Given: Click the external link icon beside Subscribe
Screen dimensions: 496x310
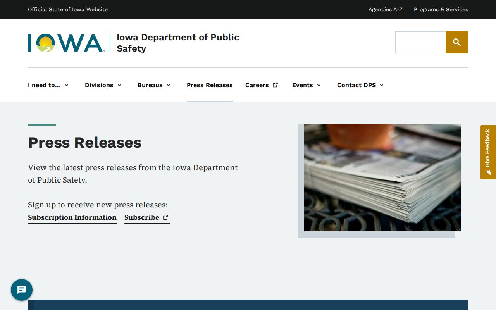Looking at the screenshot, I should (166, 217).
